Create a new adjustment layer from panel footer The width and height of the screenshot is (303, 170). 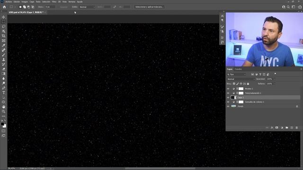tap(282, 127)
